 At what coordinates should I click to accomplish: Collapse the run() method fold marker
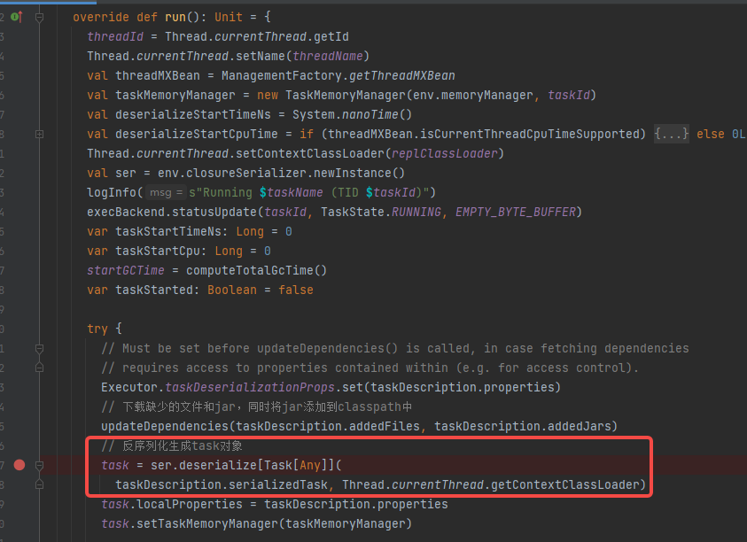(x=40, y=18)
